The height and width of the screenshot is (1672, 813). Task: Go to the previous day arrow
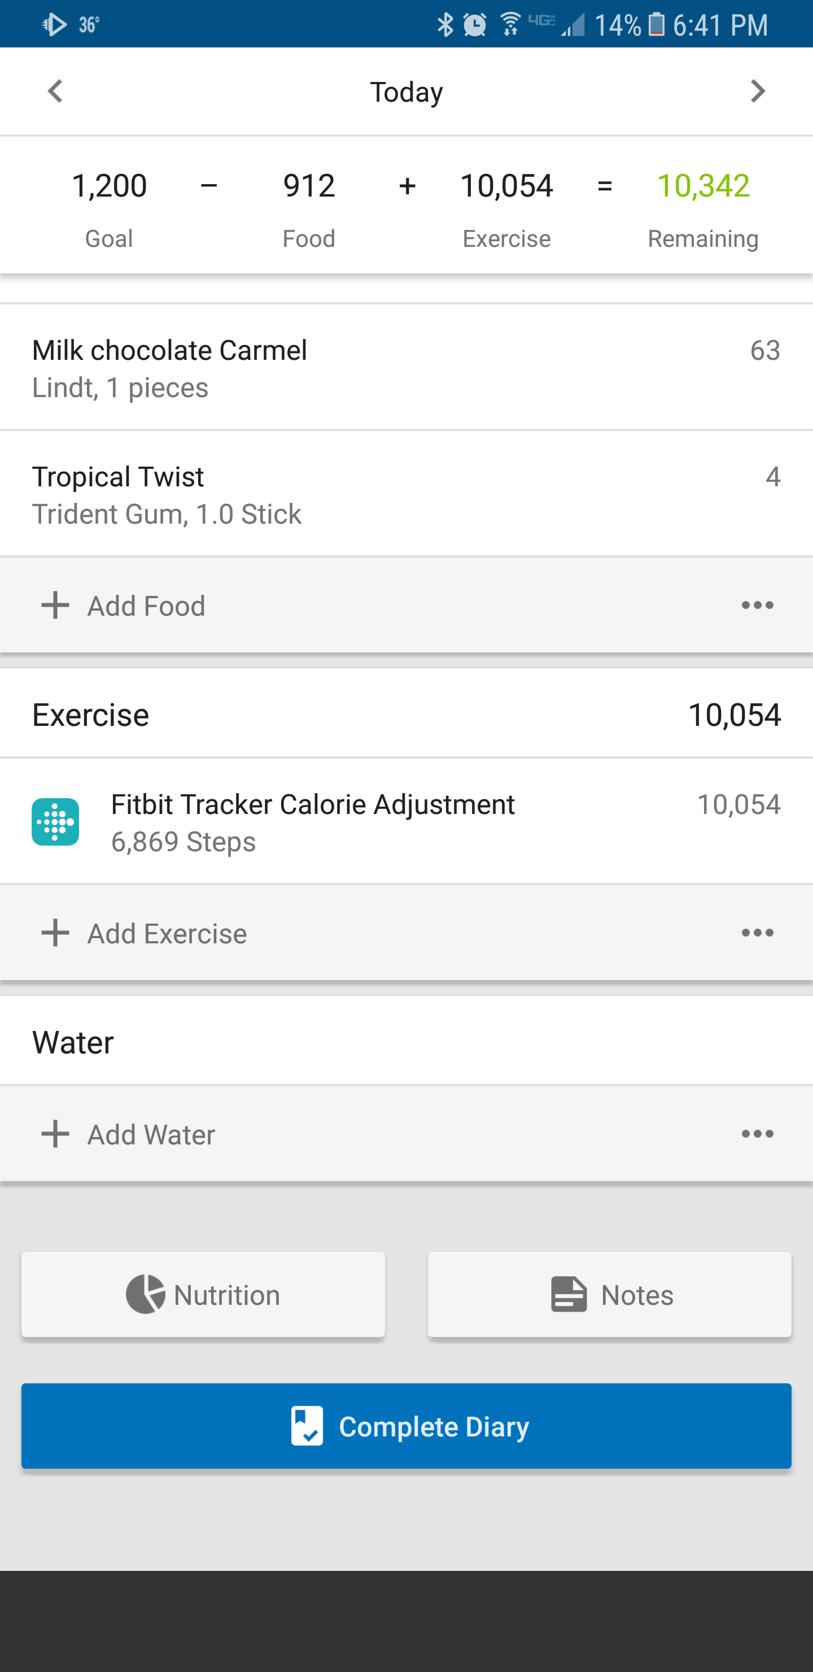[x=56, y=92]
